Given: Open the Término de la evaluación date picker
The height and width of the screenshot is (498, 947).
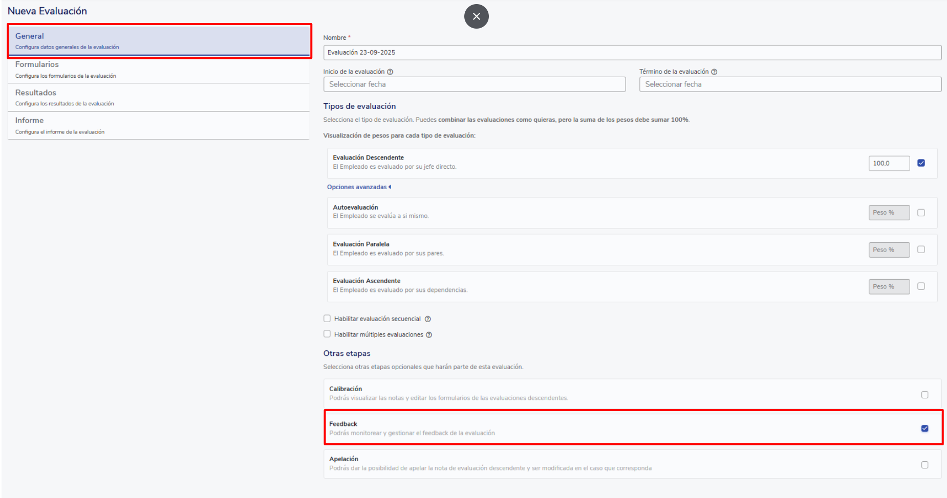Looking at the screenshot, I should [790, 84].
